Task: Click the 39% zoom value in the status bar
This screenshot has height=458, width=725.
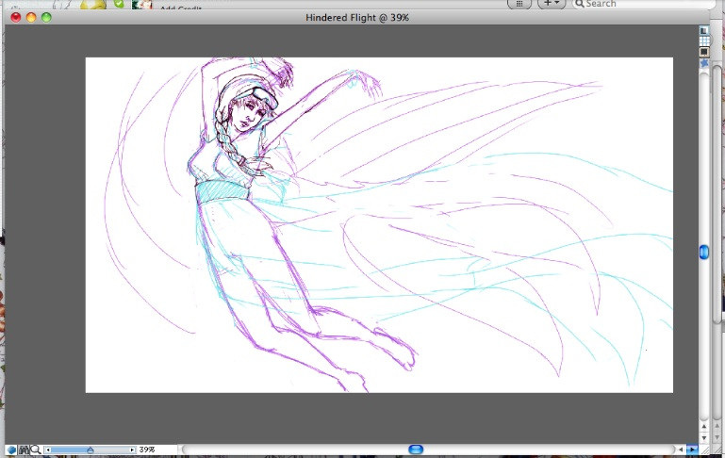Action: pyautogui.click(x=147, y=450)
